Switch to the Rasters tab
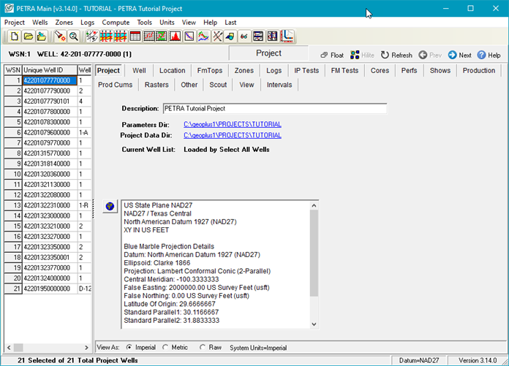Screen dimensions: 509x366 (x=157, y=85)
